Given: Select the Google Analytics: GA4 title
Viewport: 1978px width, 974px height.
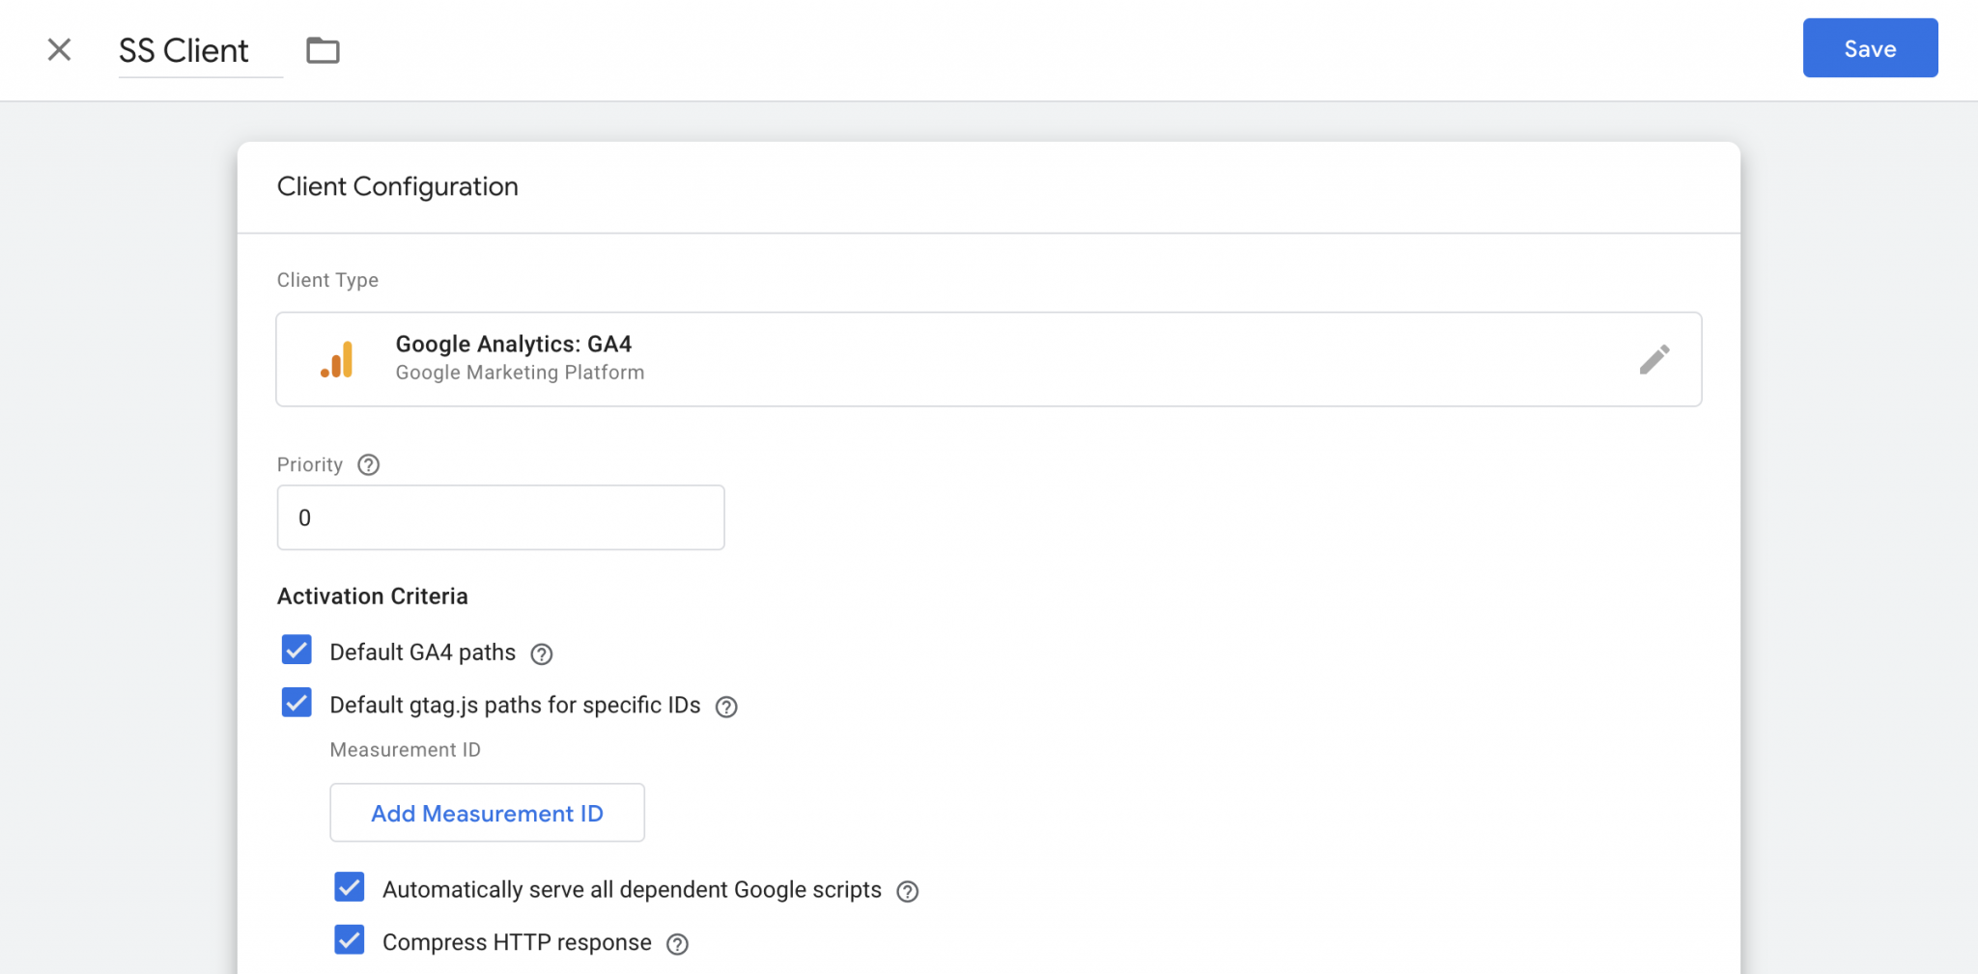Looking at the screenshot, I should coord(513,344).
